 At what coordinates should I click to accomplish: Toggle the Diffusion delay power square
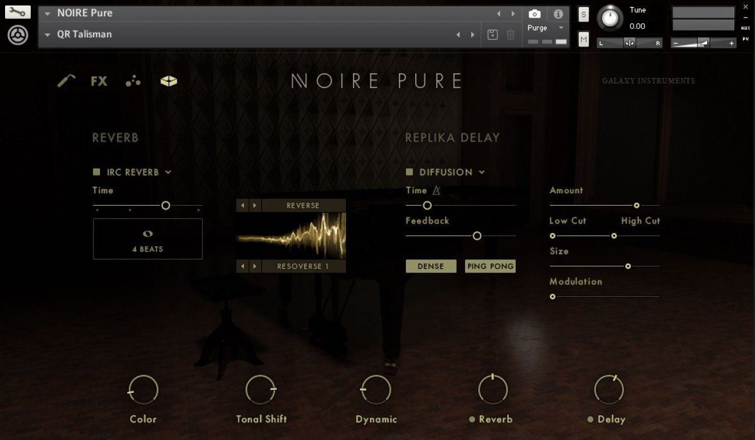point(410,172)
